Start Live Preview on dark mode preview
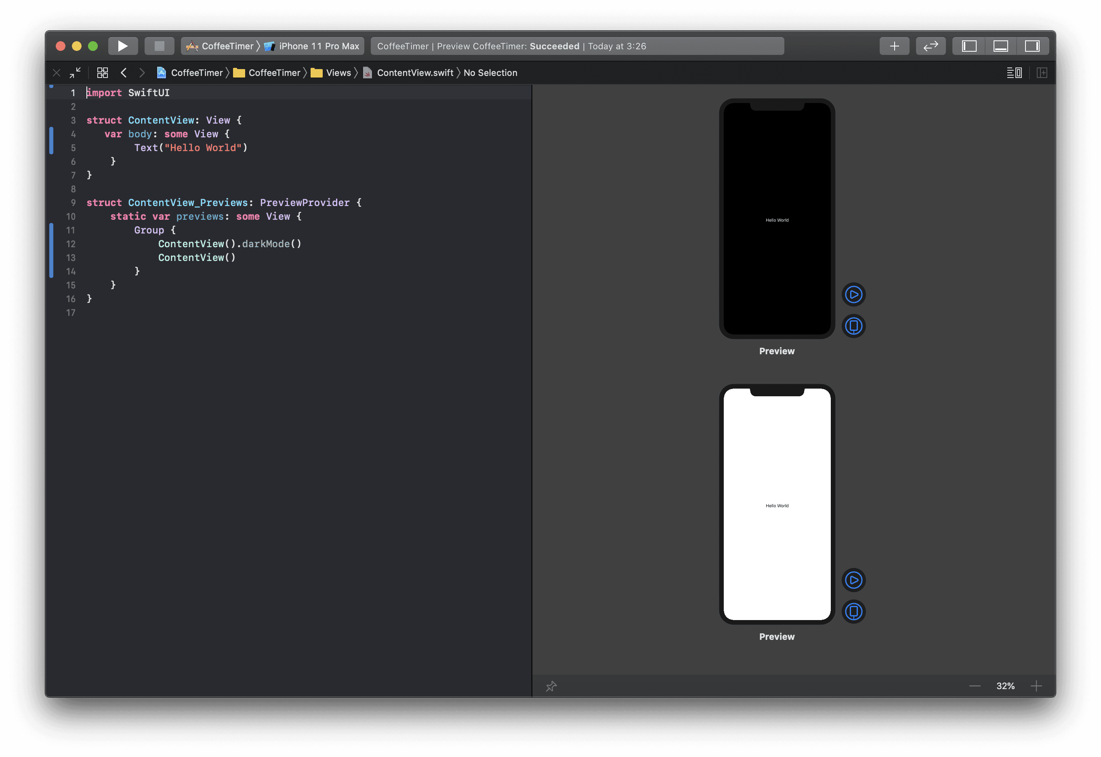This screenshot has width=1101, height=757. [853, 294]
